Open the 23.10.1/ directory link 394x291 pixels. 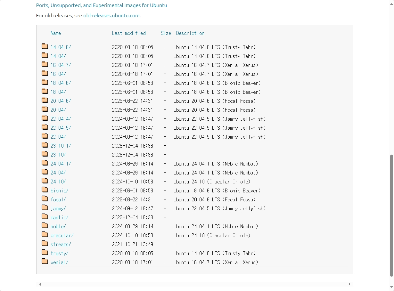[x=61, y=146]
